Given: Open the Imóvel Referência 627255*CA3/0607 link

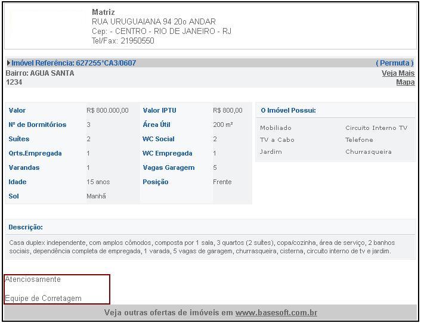Looking at the screenshot, I should click(73, 63).
